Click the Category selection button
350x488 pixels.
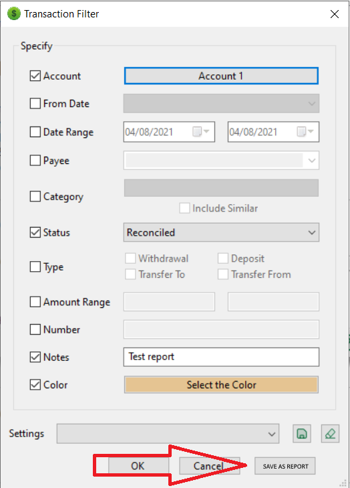tap(221, 187)
